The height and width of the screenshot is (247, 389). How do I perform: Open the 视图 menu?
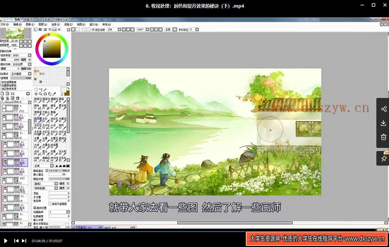81,24
